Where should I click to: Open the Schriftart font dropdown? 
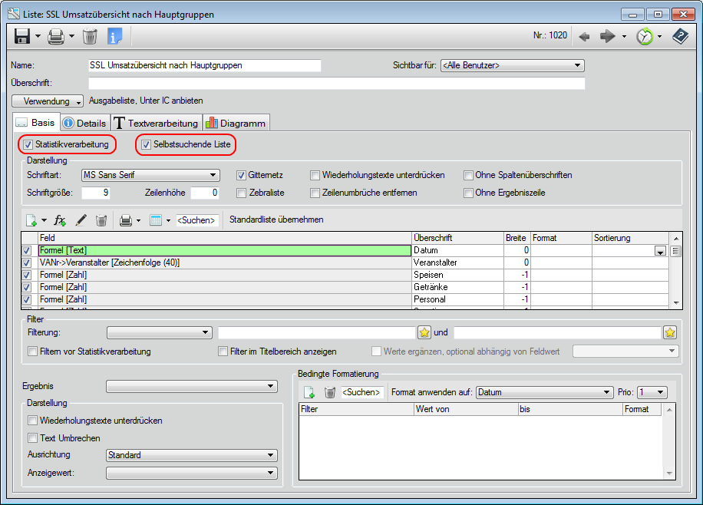click(x=150, y=175)
